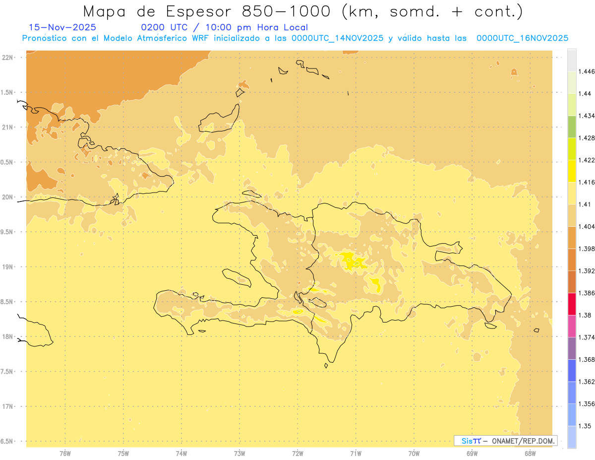The image size is (595, 460).
Task: Click the '73W' longitude label
Action: tap(239, 454)
